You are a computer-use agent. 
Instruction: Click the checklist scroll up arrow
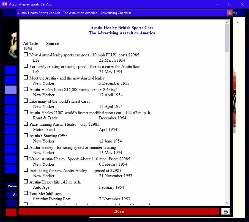(x=227, y=22)
